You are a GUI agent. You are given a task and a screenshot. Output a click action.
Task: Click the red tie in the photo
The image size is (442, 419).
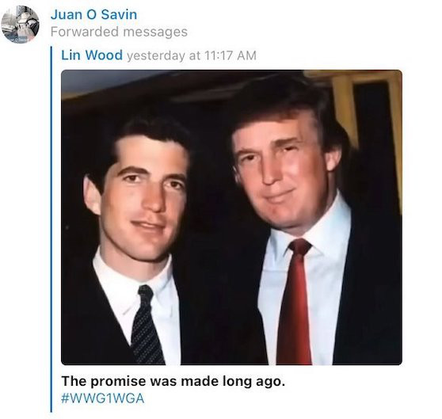pyautogui.click(x=295, y=304)
